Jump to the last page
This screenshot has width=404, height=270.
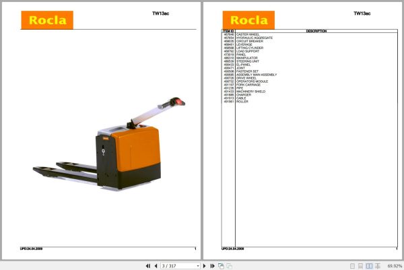point(212,266)
